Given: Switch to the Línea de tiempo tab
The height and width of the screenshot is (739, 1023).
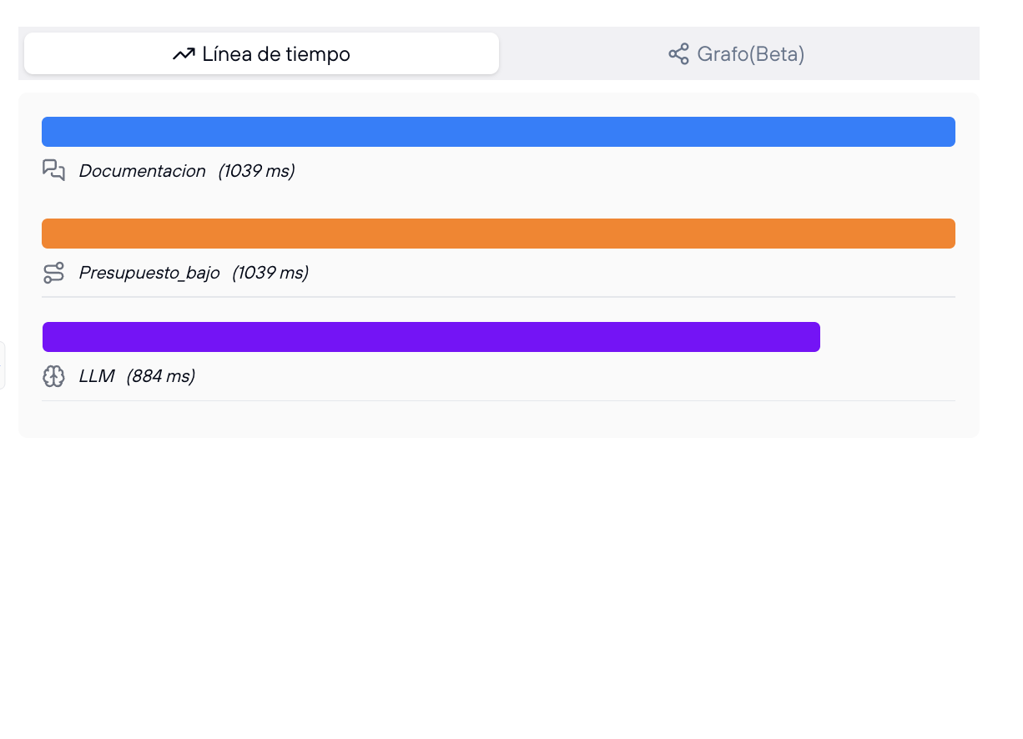Looking at the screenshot, I should click(261, 54).
